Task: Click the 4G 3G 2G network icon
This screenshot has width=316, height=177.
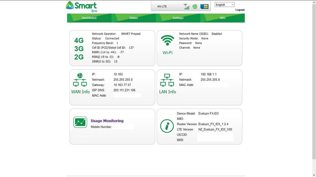Action: point(79,49)
